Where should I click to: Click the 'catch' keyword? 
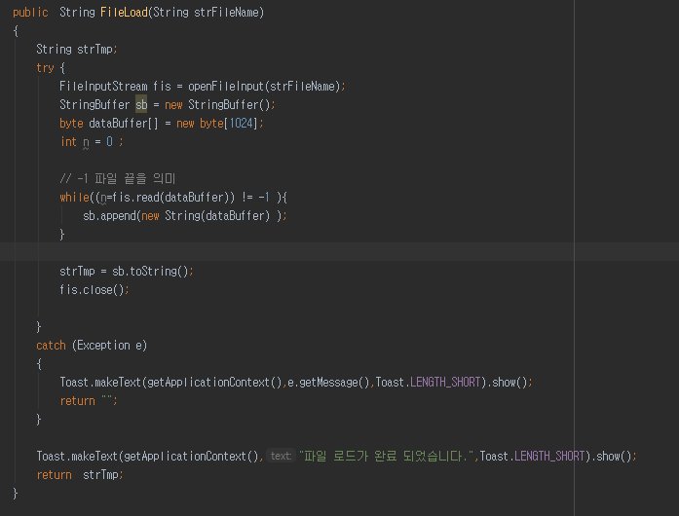[51, 346]
